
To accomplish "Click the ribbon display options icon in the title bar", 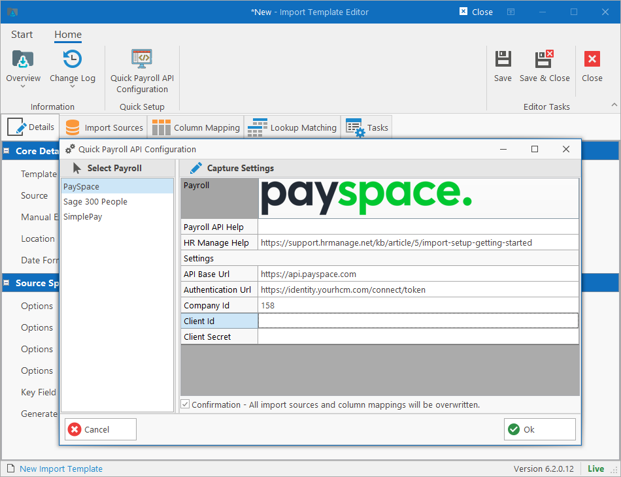I will (x=511, y=12).
